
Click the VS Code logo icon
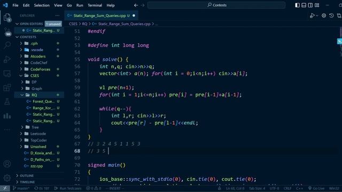5,5
